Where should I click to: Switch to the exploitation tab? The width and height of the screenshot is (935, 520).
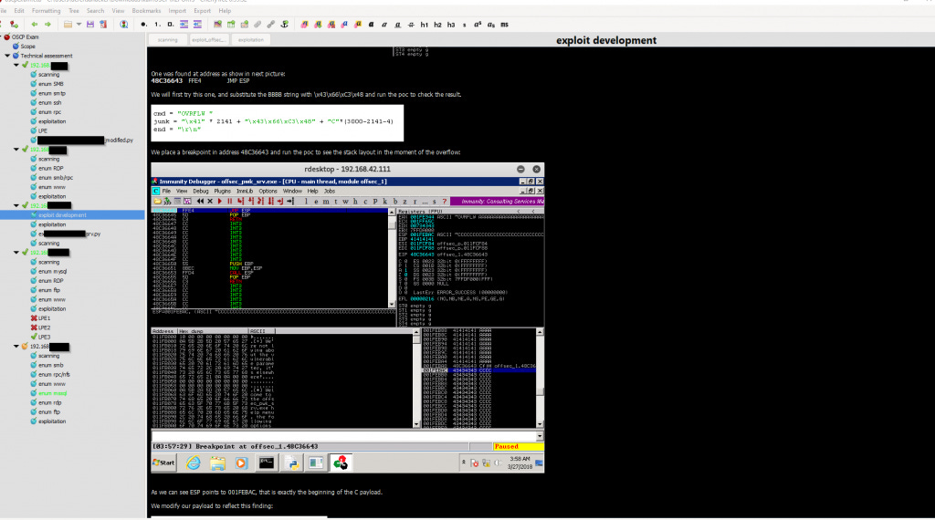point(250,40)
